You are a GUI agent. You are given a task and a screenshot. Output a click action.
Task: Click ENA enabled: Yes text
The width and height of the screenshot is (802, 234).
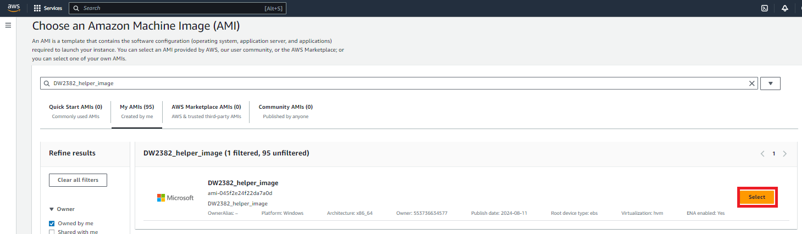pyautogui.click(x=705, y=213)
